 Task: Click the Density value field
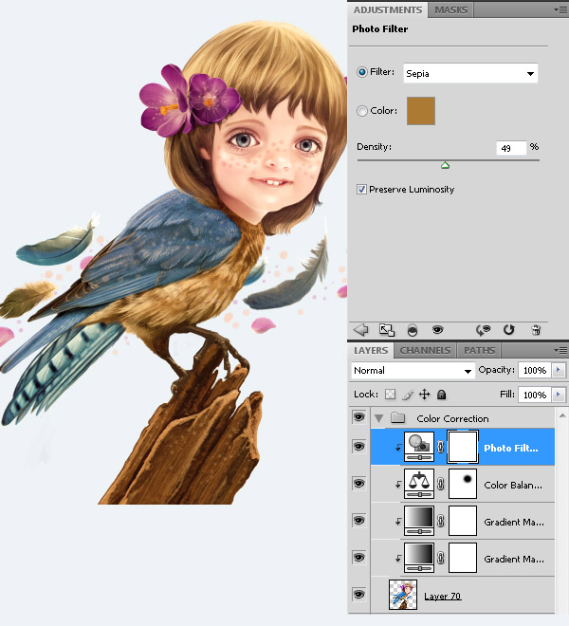510,148
